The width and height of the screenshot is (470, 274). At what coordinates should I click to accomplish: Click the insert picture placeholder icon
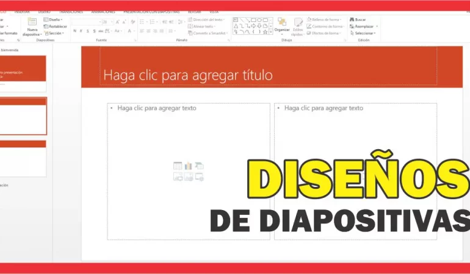[178, 177]
